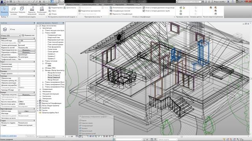This screenshot has width=252, height=141.
Task: Select the Изменить (Modify) arrow tool
Action: [4, 11]
